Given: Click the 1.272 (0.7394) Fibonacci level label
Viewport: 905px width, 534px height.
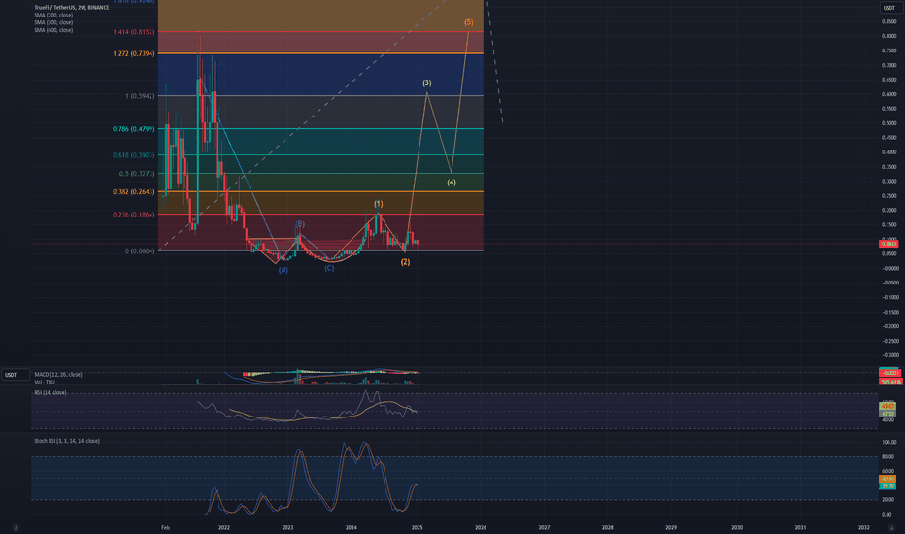Looking at the screenshot, I should [x=133, y=53].
